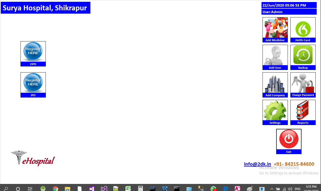This screenshot has width=321, height=191.
Task: Open the OPD registration icon
Action: click(x=33, y=52)
